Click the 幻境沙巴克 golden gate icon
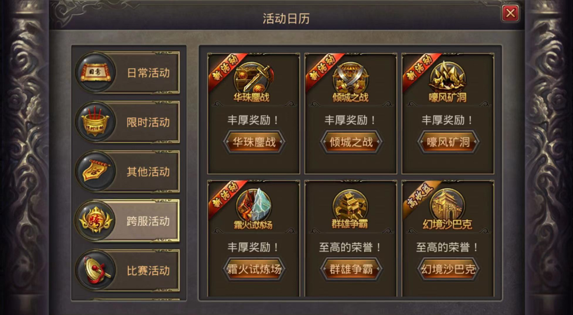Viewport: 573px width, 315px height. (x=448, y=205)
